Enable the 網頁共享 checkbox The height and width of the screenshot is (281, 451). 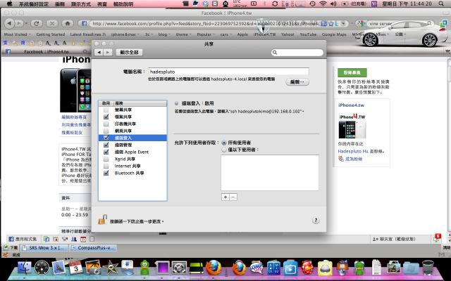106,131
